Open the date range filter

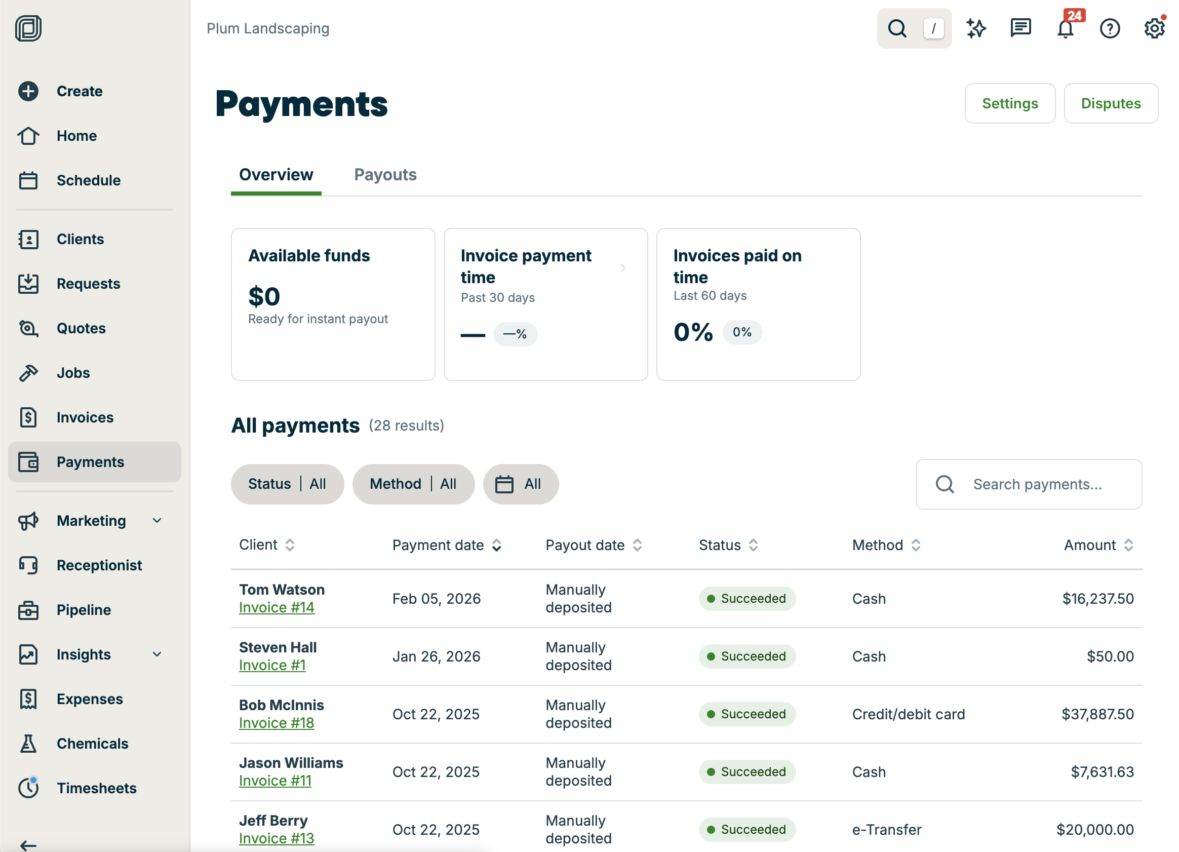(x=520, y=484)
